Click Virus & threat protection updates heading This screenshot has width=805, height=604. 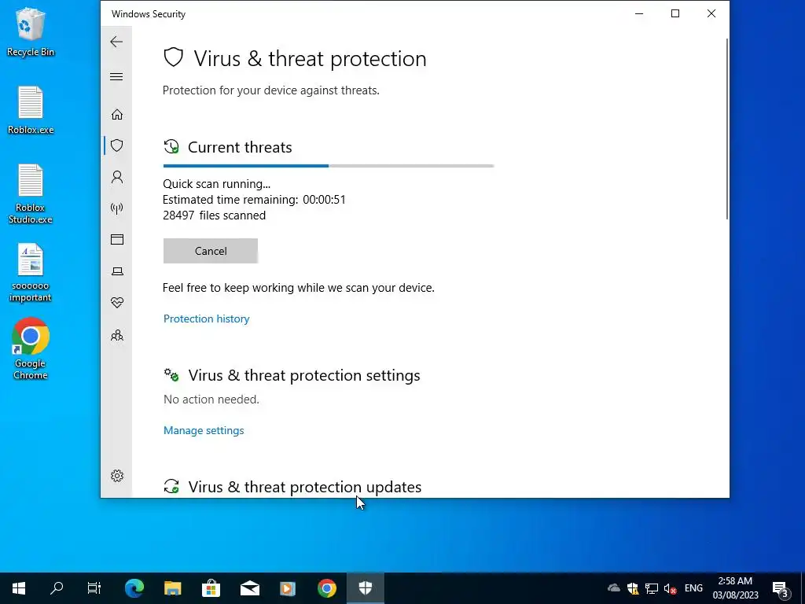click(304, 487)
